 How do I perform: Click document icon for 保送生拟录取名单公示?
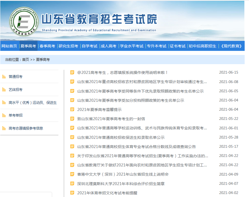(72, 137)
